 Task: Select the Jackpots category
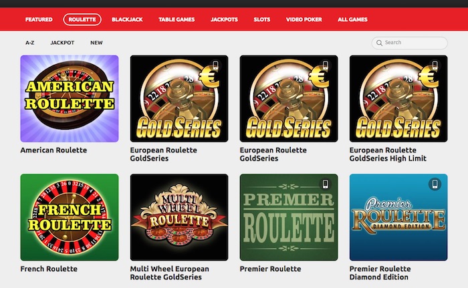click(224, 19)
